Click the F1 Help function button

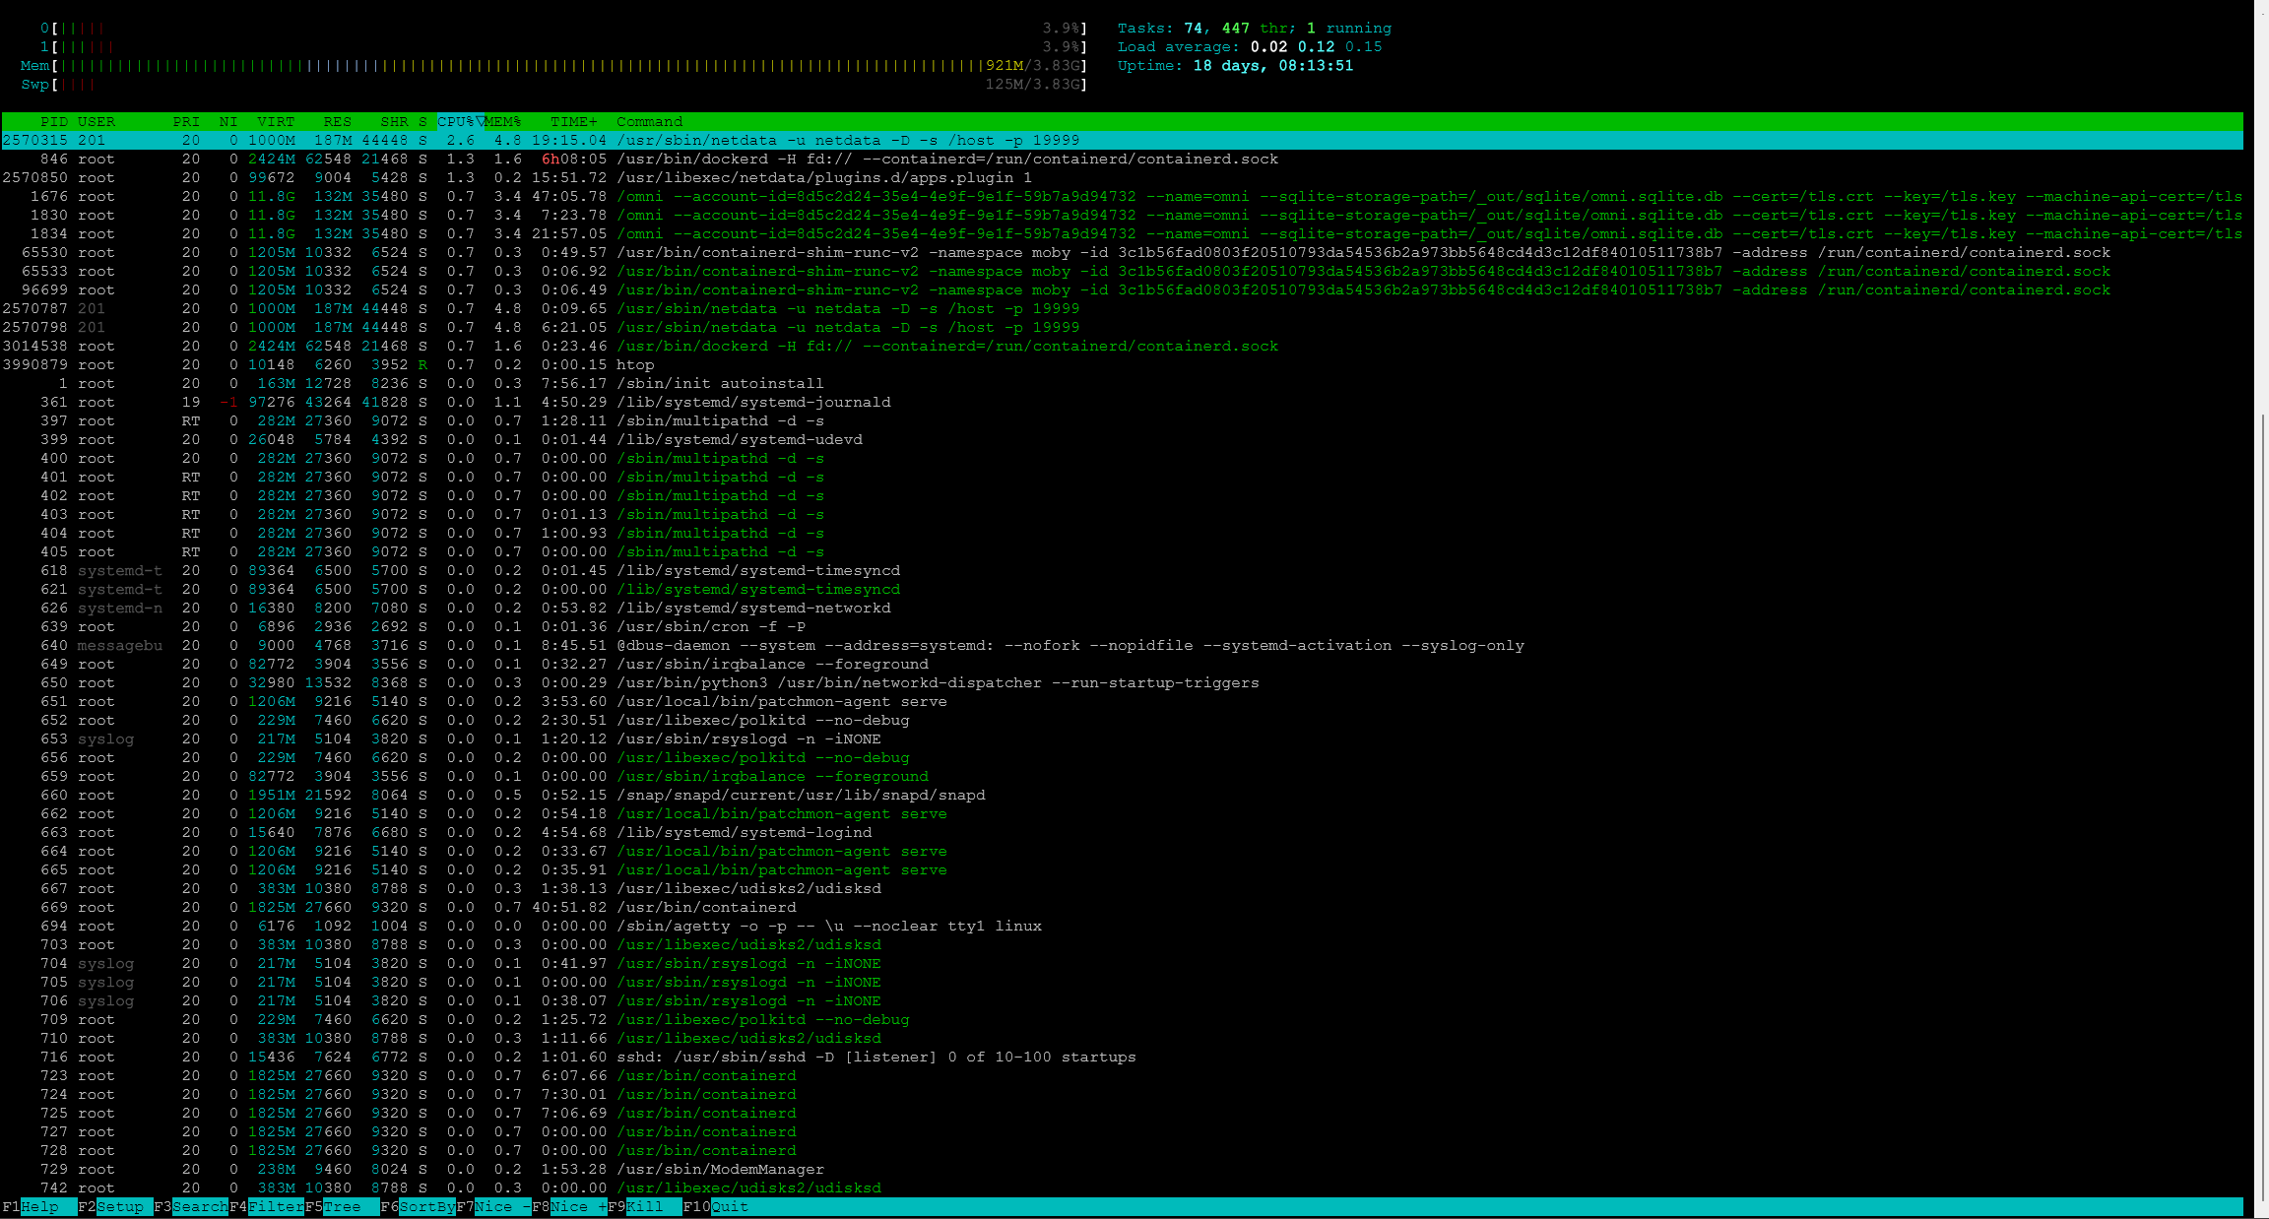(x=39, y=1206)
